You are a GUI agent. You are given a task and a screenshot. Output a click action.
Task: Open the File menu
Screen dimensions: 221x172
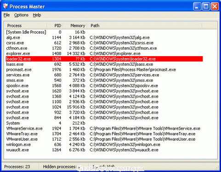tap(6, 15)
